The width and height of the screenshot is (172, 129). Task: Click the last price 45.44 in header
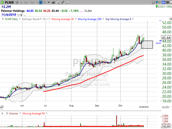[x=55, y=11]
